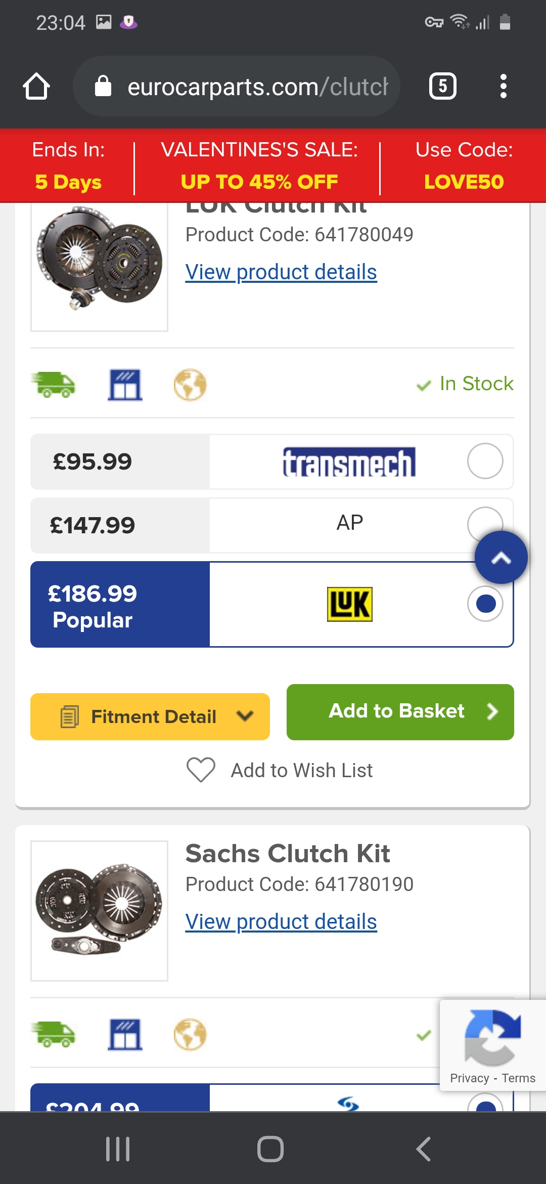Tap the Add to Basket button
Viewport: 546px width, 1184px height.
(400, 711)
